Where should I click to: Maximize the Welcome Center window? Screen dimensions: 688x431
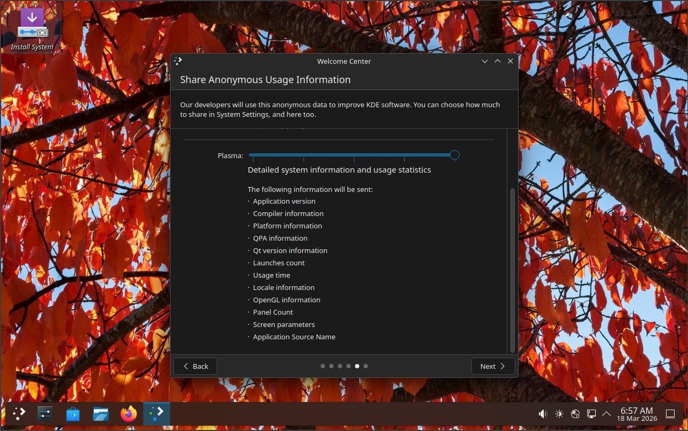498,61
